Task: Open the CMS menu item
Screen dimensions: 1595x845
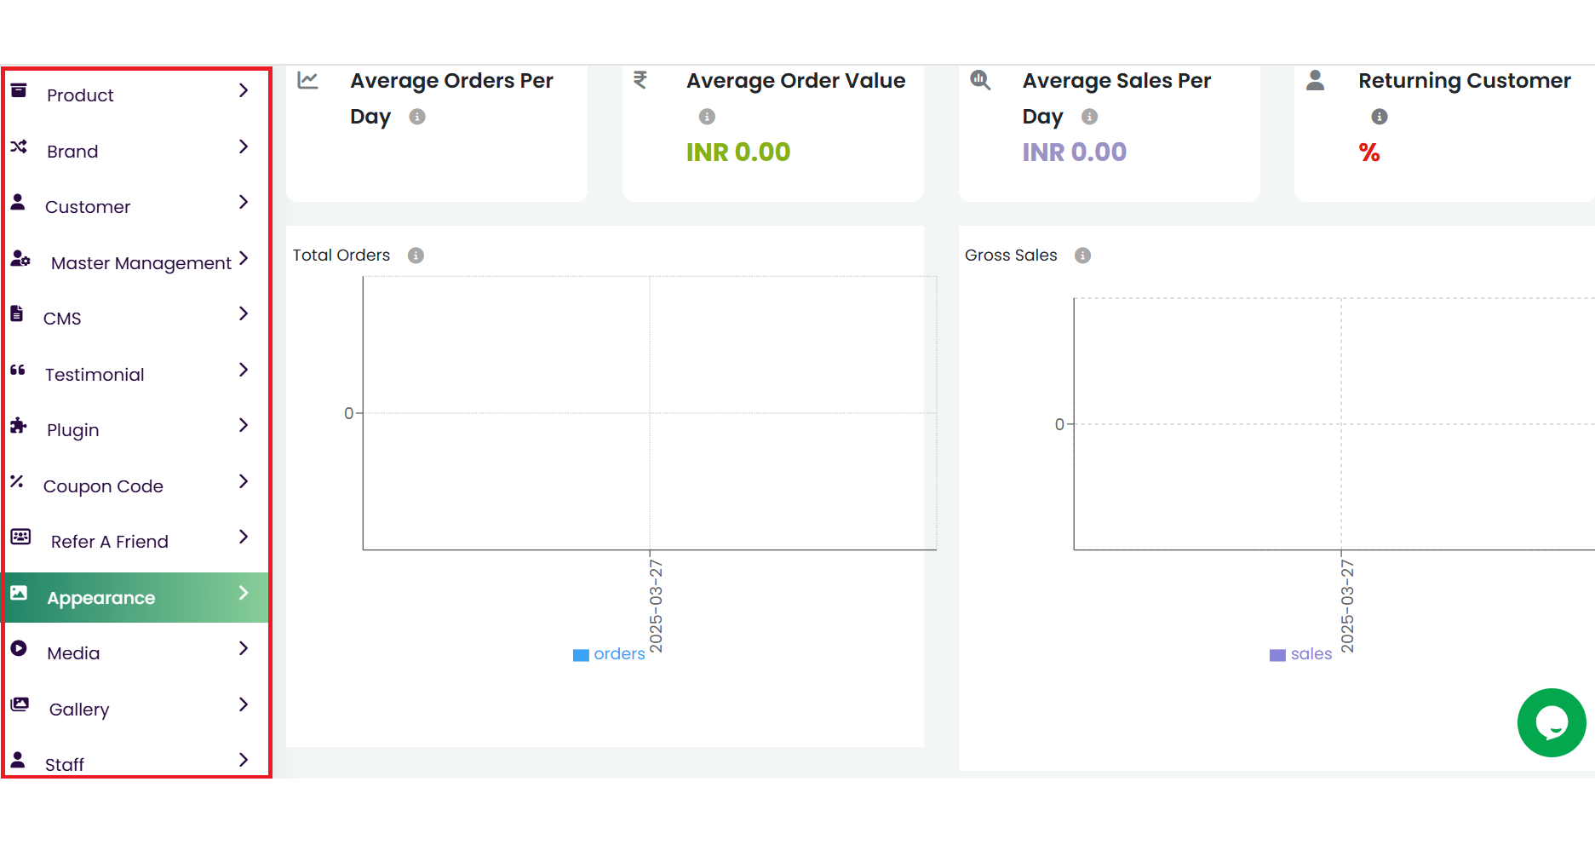Action: 62,319
